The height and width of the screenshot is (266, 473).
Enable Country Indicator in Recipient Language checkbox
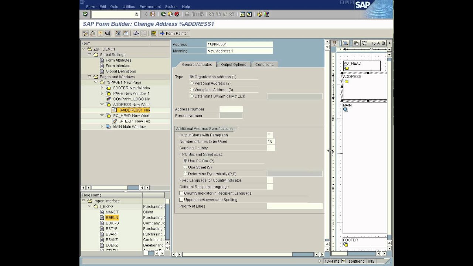[x=181, y=193]
